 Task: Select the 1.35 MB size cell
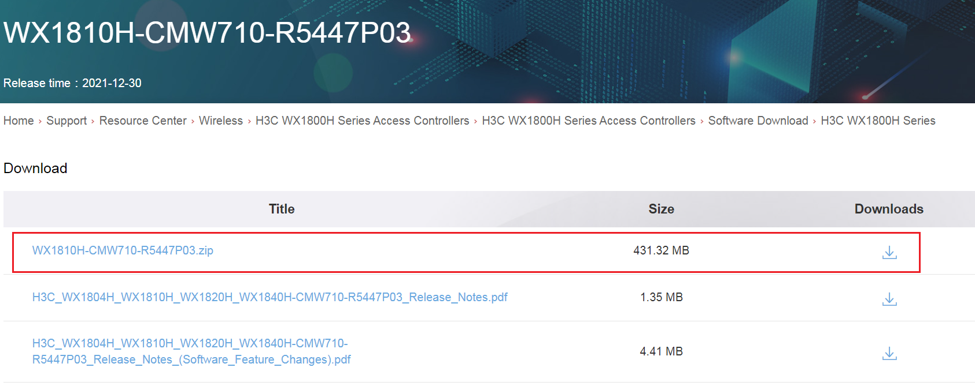pos(661,297)
